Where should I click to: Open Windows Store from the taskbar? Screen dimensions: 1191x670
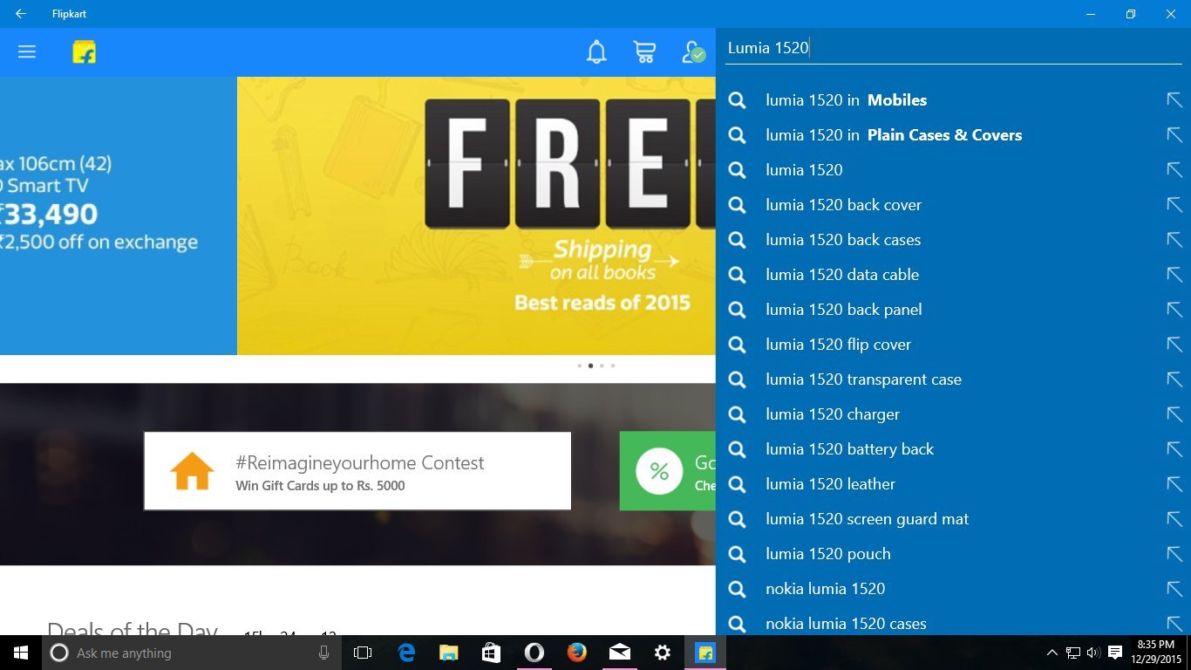[492, 653]
